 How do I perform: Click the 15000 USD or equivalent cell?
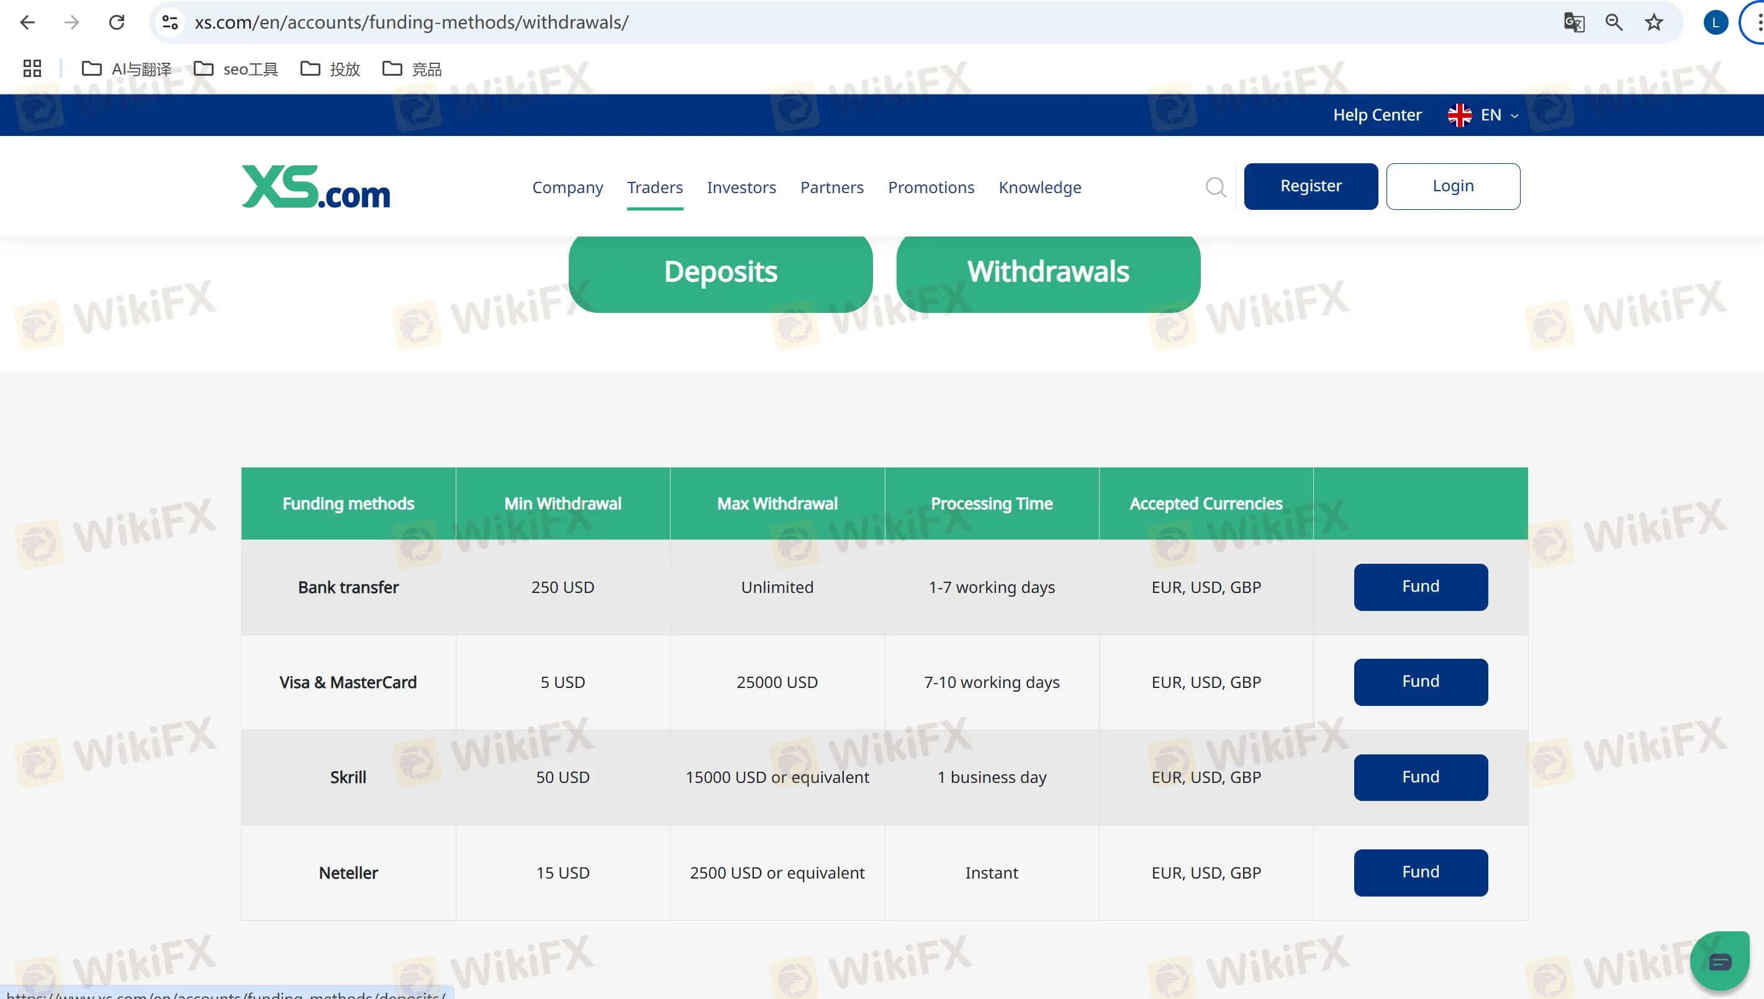pos(777,777)
